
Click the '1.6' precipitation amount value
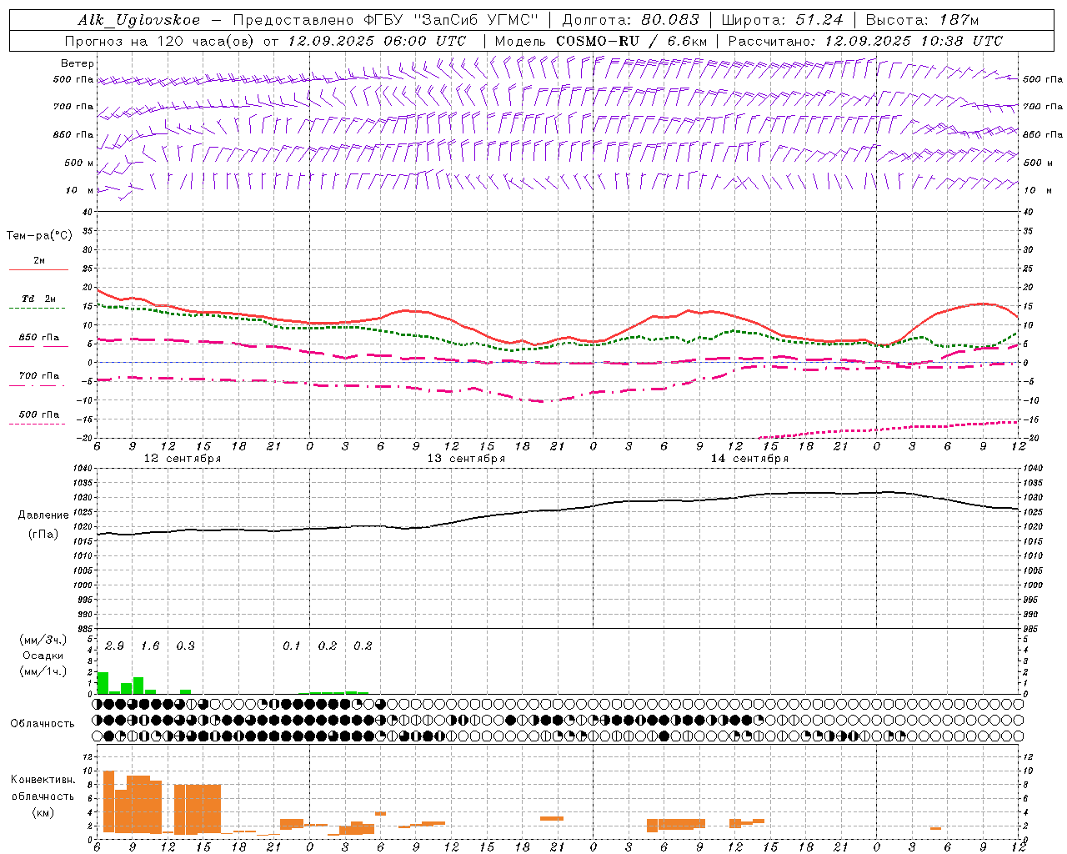[150, 646]
